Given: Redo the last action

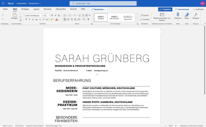Looking at the screenshot, I should [3, 20].
